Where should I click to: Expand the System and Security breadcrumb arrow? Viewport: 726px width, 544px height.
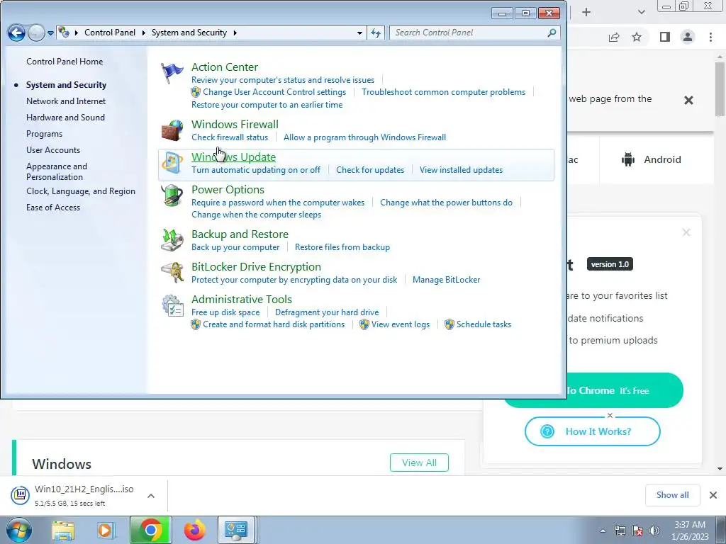(235, 33)
